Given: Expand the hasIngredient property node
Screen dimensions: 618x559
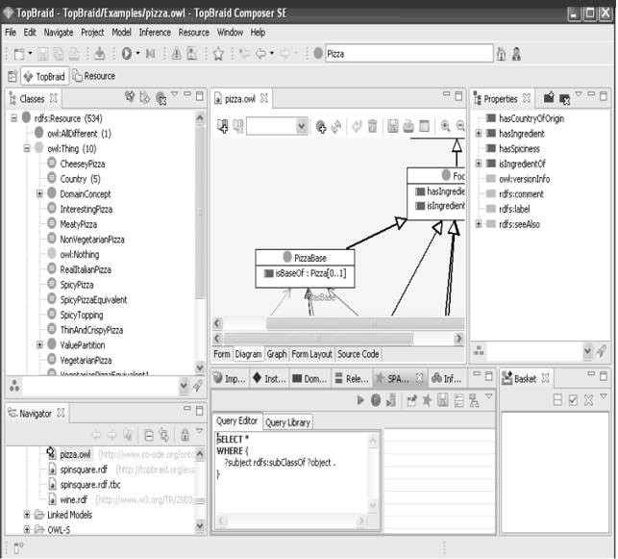Looking at the screenshot, I should [x=479, y=134].
